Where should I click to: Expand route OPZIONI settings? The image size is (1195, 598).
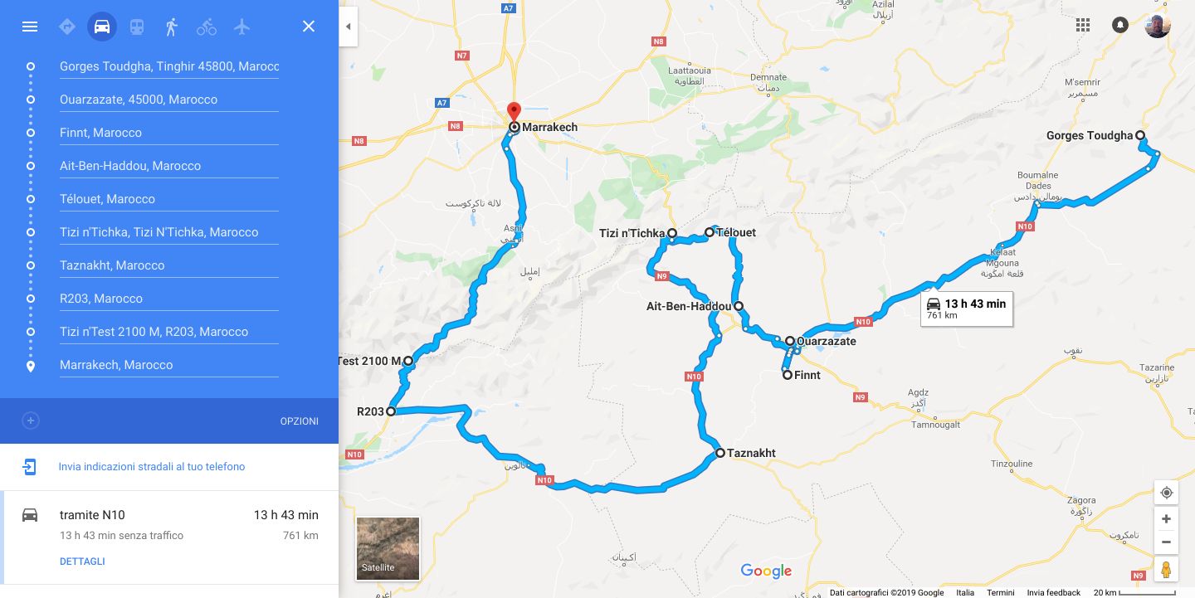point(300,421)
